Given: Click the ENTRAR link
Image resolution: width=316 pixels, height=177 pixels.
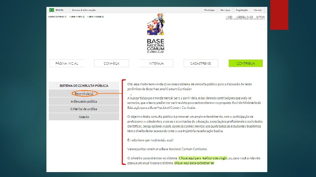Looking at the screenshot, I should pyautogui.click(x=260, y=17).
